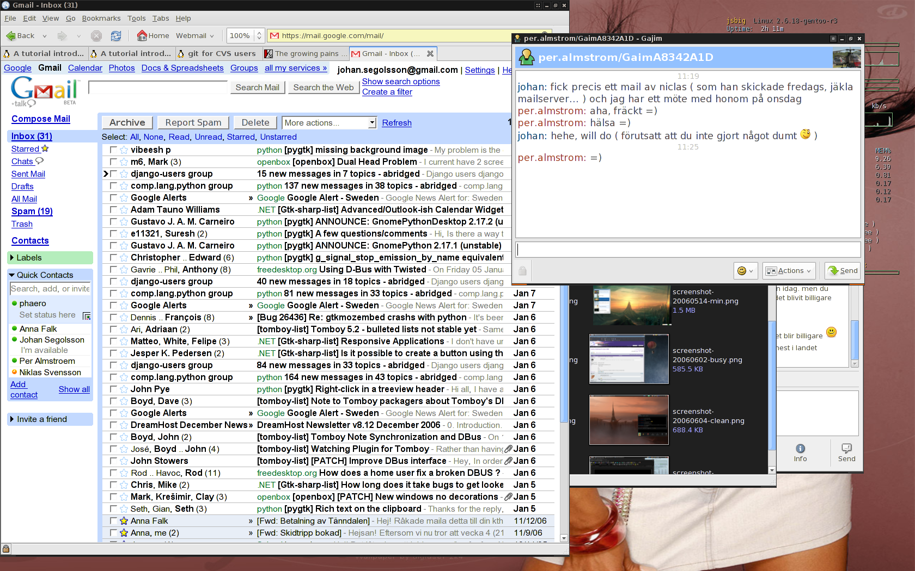
Task: Open the Help menu
Action: point(183,18)
